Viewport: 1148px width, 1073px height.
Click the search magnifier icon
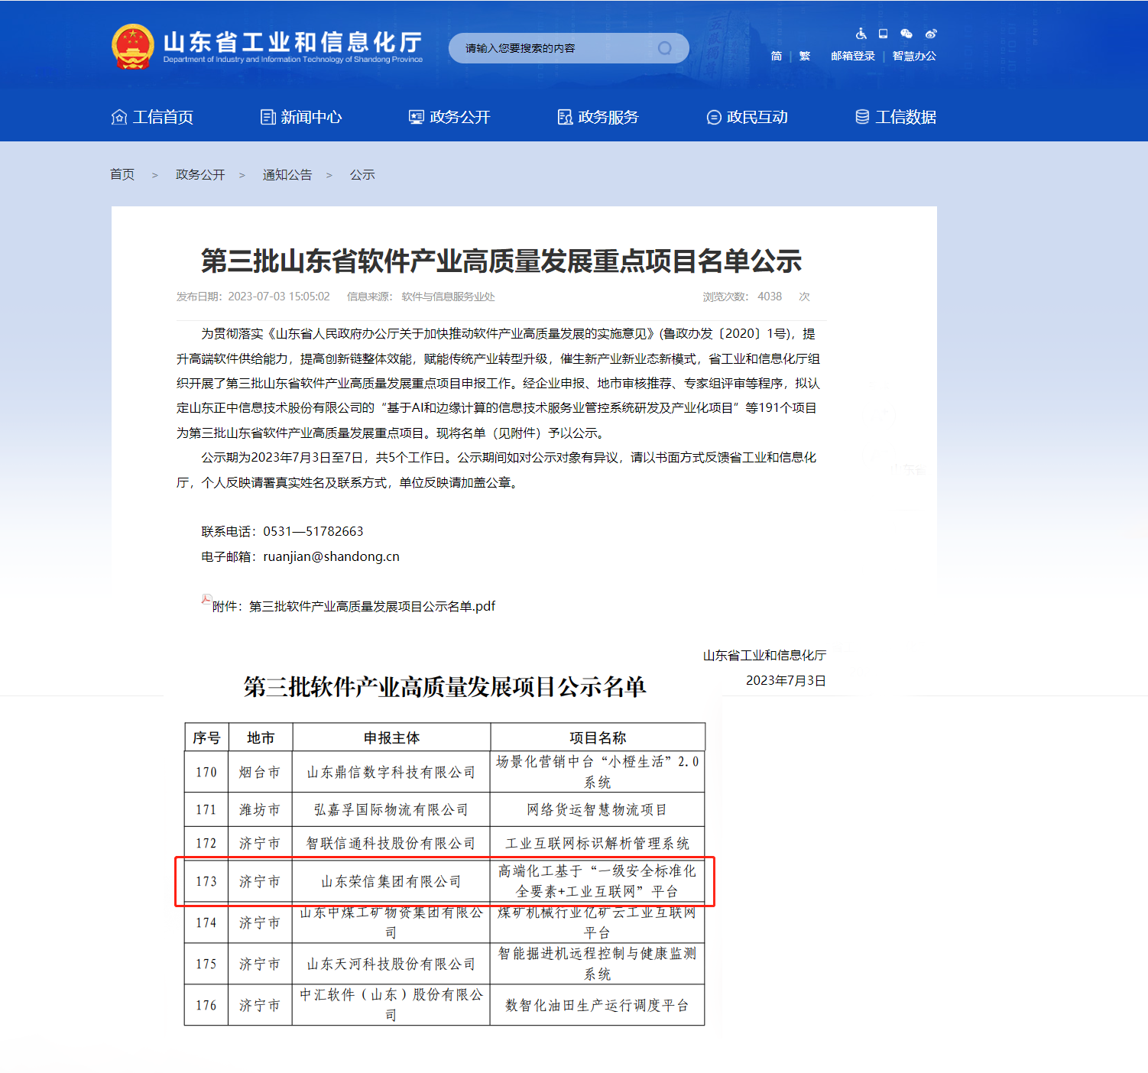(664, 48)
